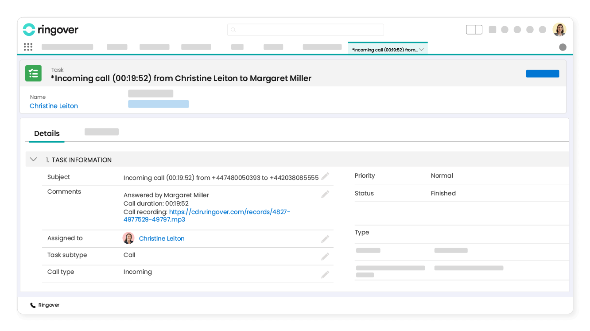Click the phone icon beside Ringover footer label

(32, 305)
